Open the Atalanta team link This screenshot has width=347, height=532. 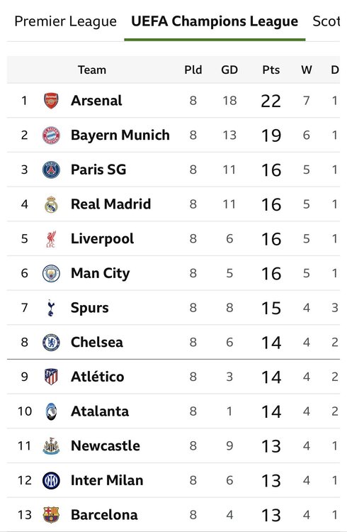100,411
